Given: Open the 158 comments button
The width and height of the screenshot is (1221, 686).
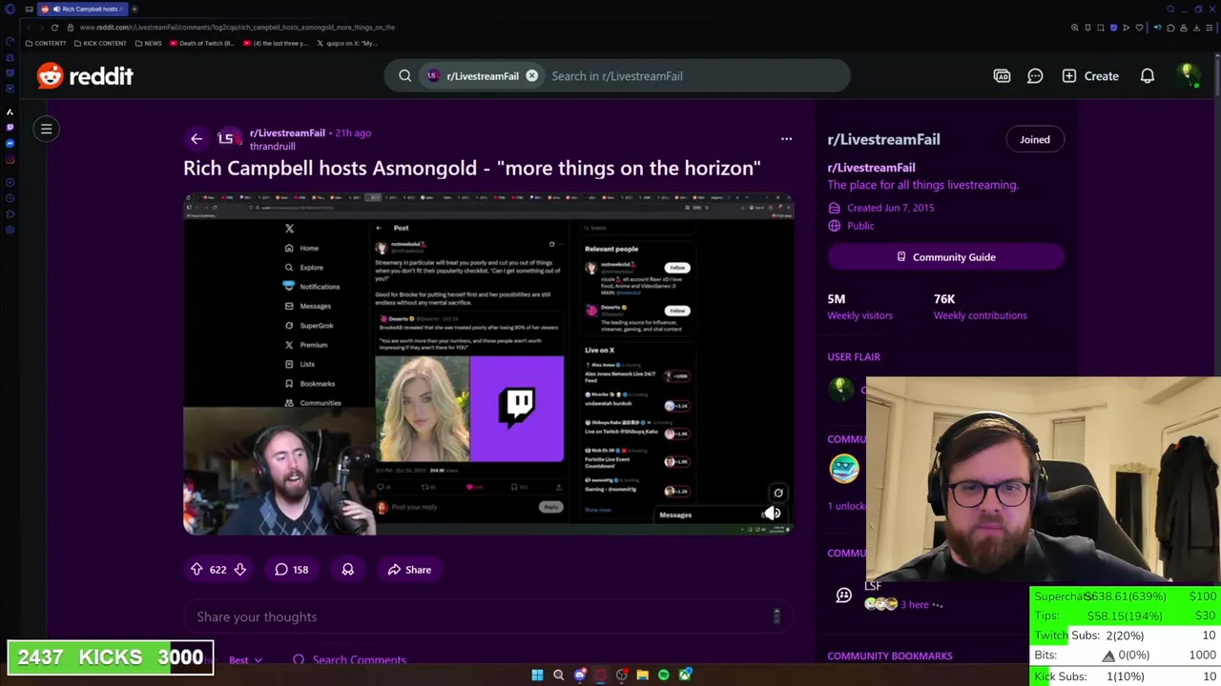Looking at the screenshot, I should point(292,570).
